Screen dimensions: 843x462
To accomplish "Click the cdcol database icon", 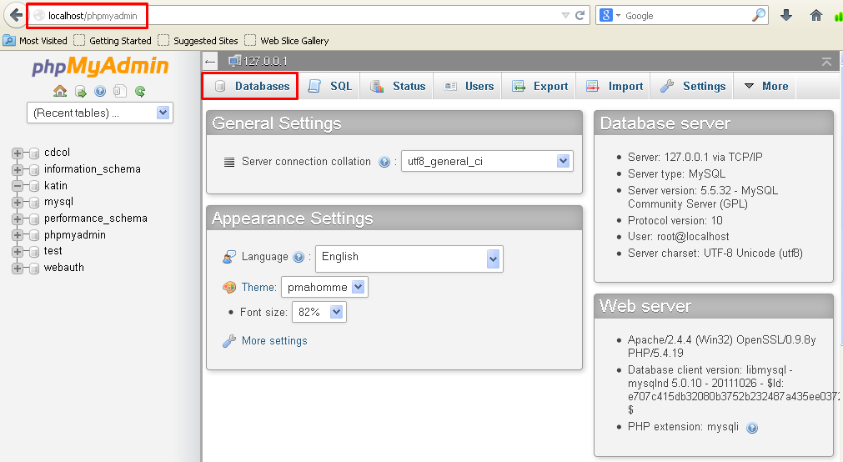I will click(x=34, y=153).
